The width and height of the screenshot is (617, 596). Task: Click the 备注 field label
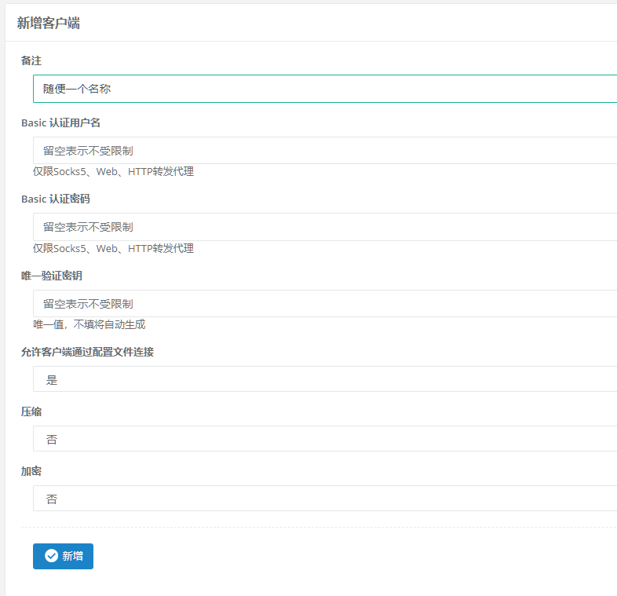[x=31, y=60]
